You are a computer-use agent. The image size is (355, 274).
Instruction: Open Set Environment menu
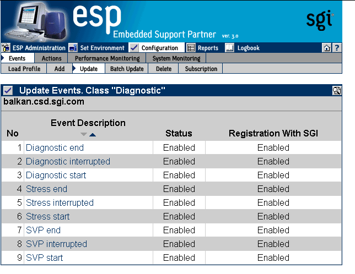(x=103, y=48)
